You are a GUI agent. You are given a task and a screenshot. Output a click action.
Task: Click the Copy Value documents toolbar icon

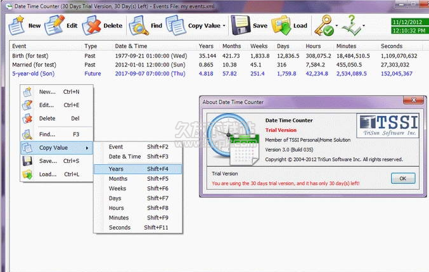(x=176, y=25)
